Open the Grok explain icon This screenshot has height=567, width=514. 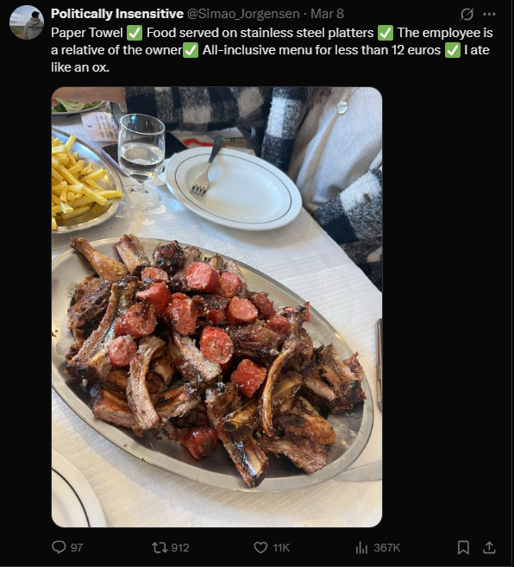(x=467, y=14)
